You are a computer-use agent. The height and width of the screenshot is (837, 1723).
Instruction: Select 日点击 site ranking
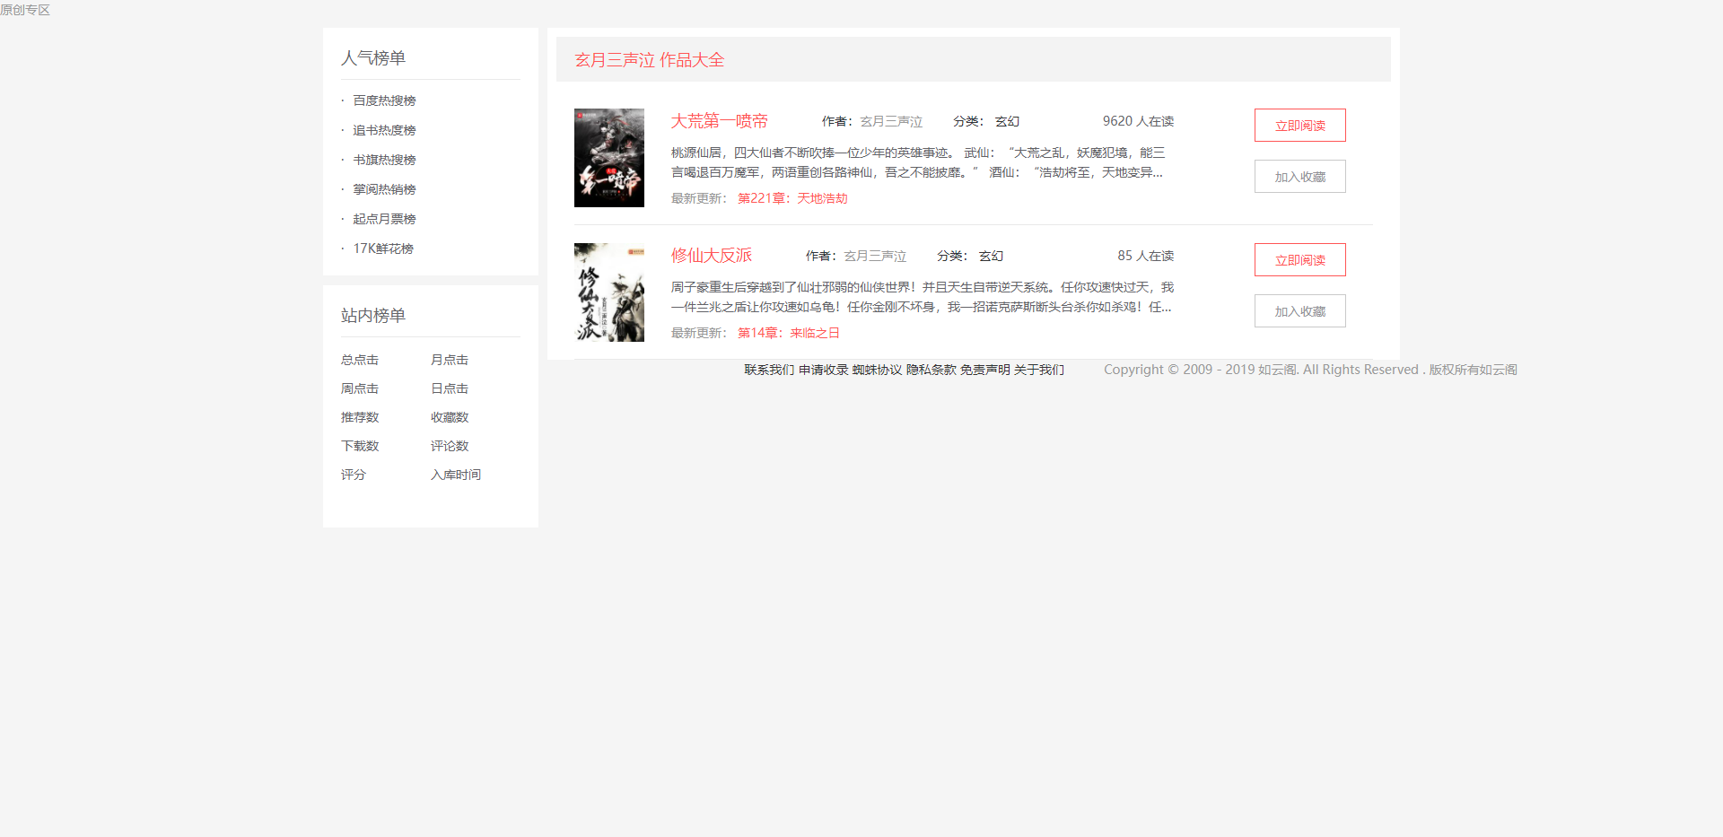coord(450,388)
